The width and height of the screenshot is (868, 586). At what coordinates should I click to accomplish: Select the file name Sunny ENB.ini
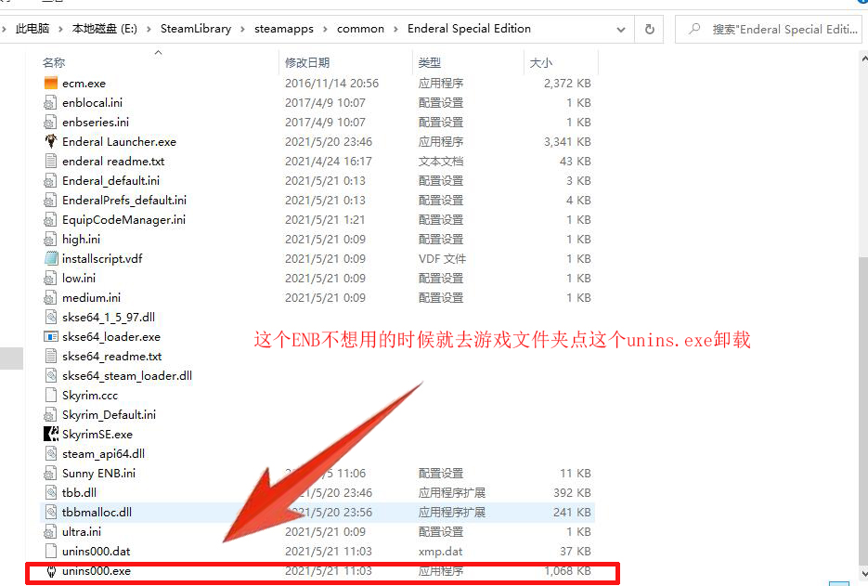(x=98, y=473)
